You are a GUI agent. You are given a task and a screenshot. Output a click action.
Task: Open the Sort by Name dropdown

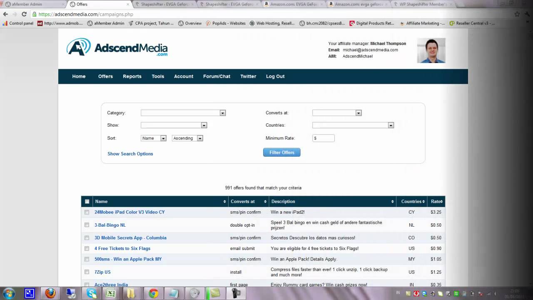point(153,138)
